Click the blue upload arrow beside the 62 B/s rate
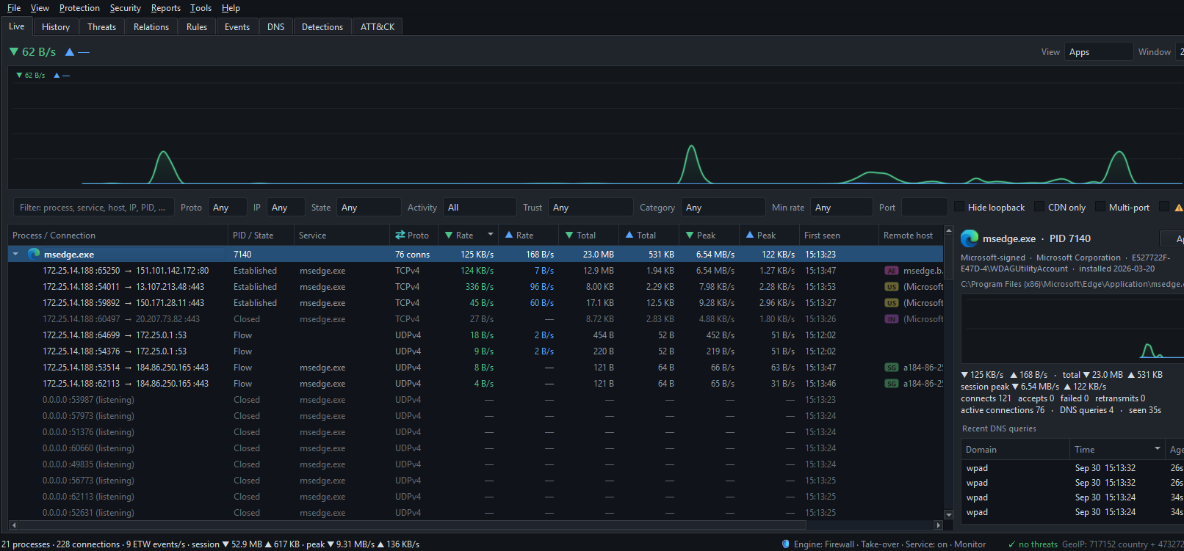The image size is (1184, 551). [x=70, y=52]
